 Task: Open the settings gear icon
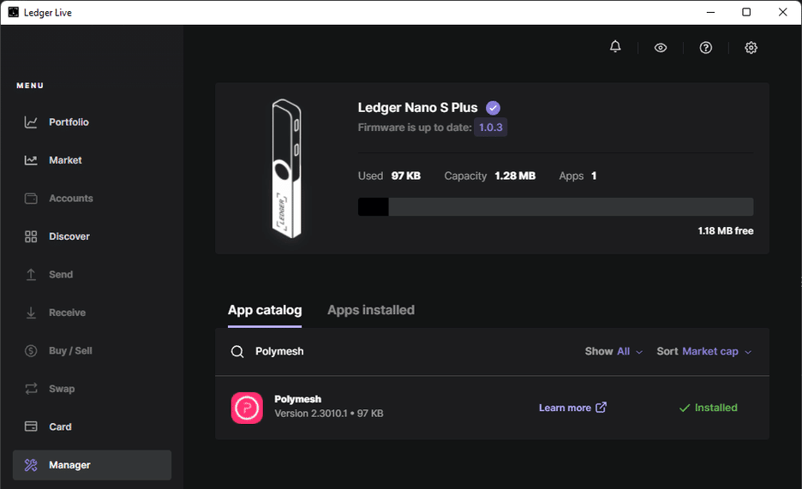(x=751, y=48)
